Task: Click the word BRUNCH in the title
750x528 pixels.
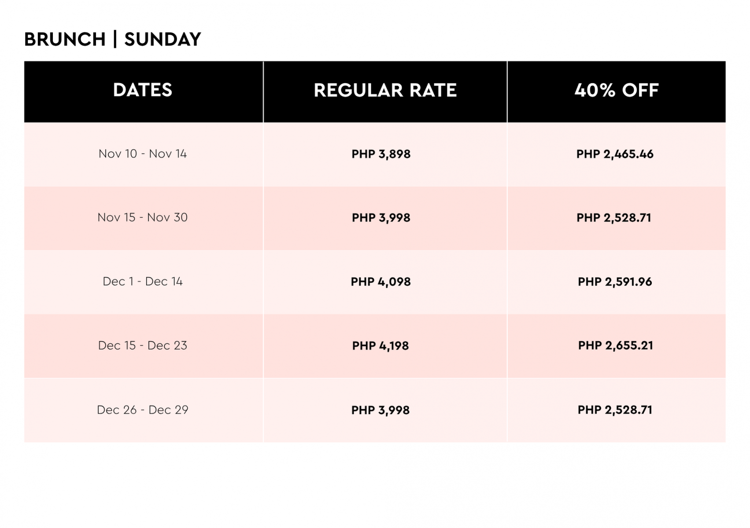Action: (65, 40)
